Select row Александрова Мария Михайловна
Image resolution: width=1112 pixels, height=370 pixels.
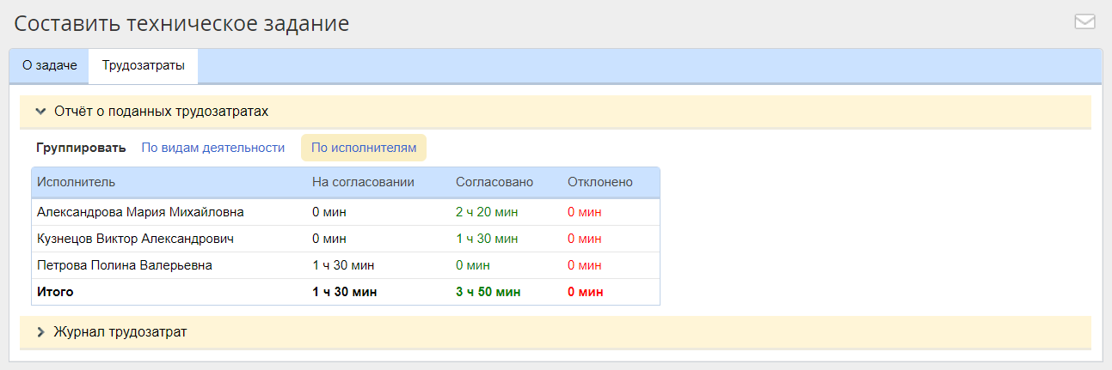346,212
